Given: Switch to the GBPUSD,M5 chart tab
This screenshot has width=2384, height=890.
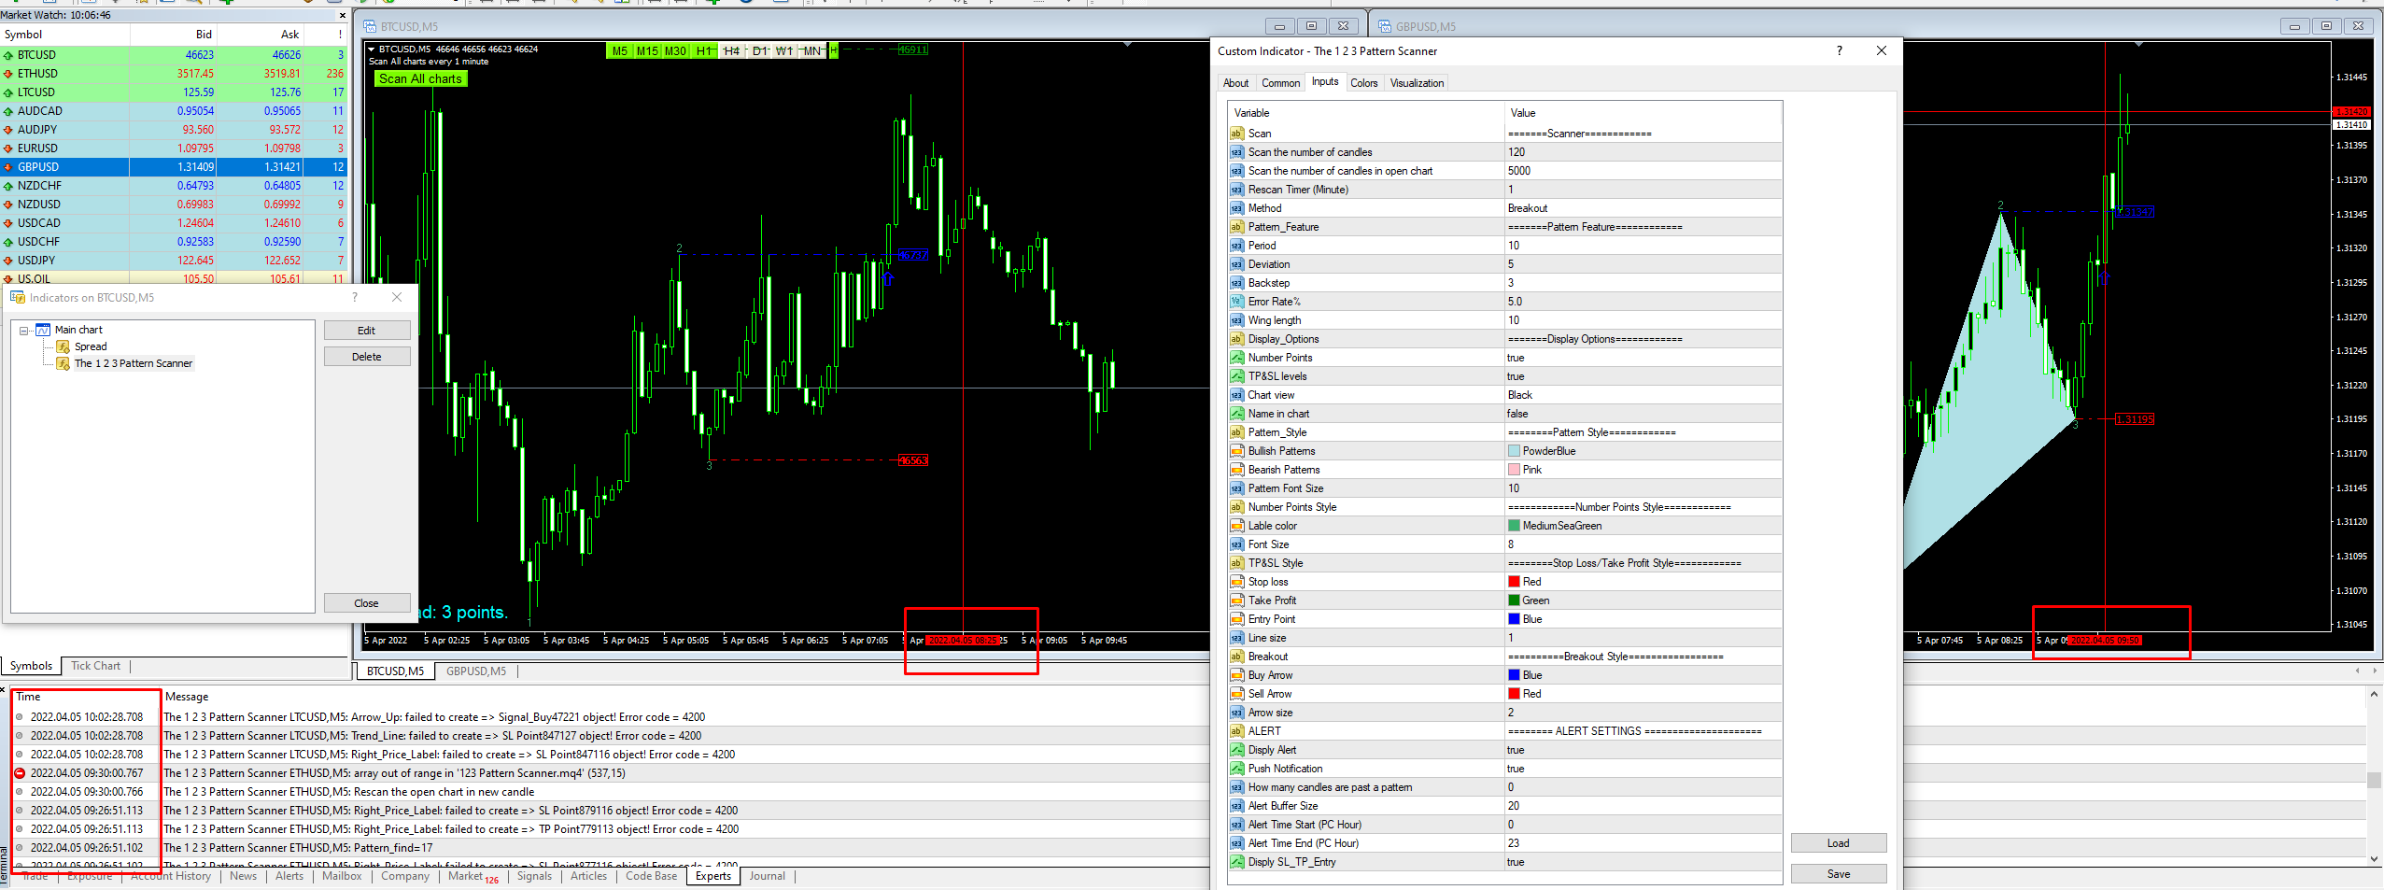Looking at the screenshot, I should pyautogui.click(x=476, y=671).
